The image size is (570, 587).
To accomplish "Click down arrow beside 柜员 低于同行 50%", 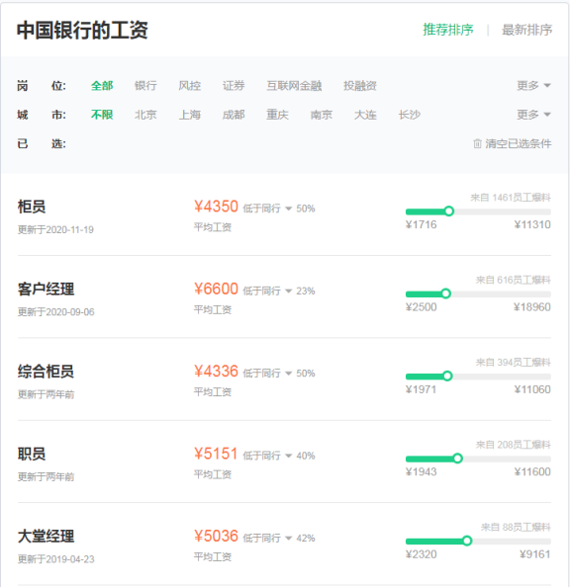I will (288, 209).
